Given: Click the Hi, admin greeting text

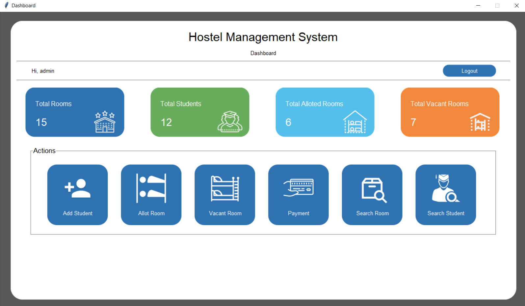Looking at the screenshot, I should pos(43,71).
